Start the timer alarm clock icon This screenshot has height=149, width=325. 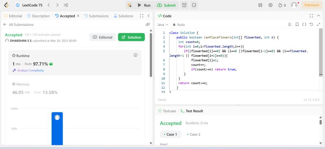click(x=184, y=5)
